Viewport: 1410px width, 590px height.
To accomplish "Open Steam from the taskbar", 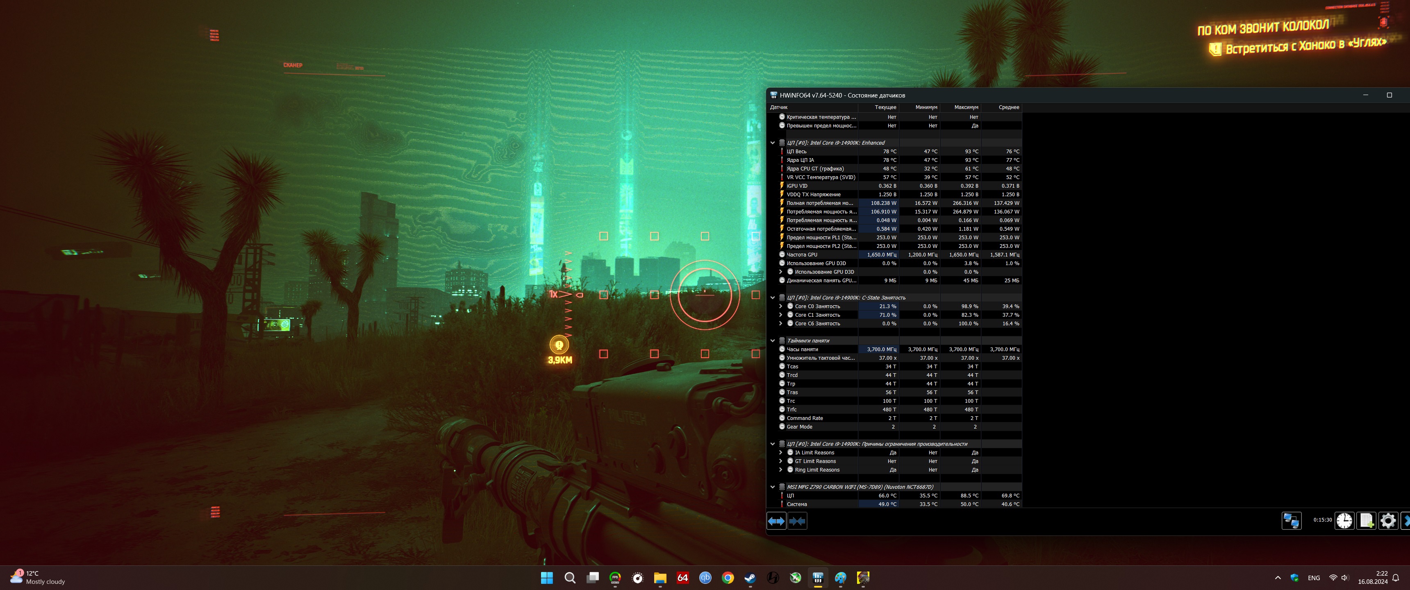I will tap(750, 578).
